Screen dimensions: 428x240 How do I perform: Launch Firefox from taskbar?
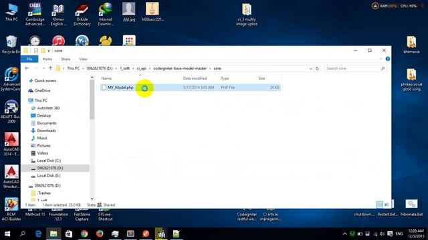[x=100, y=234]
